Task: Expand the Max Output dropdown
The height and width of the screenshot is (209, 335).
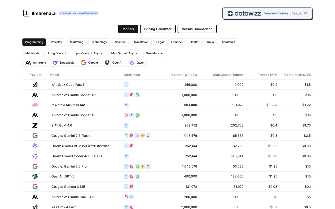Action: pos(125,53)
